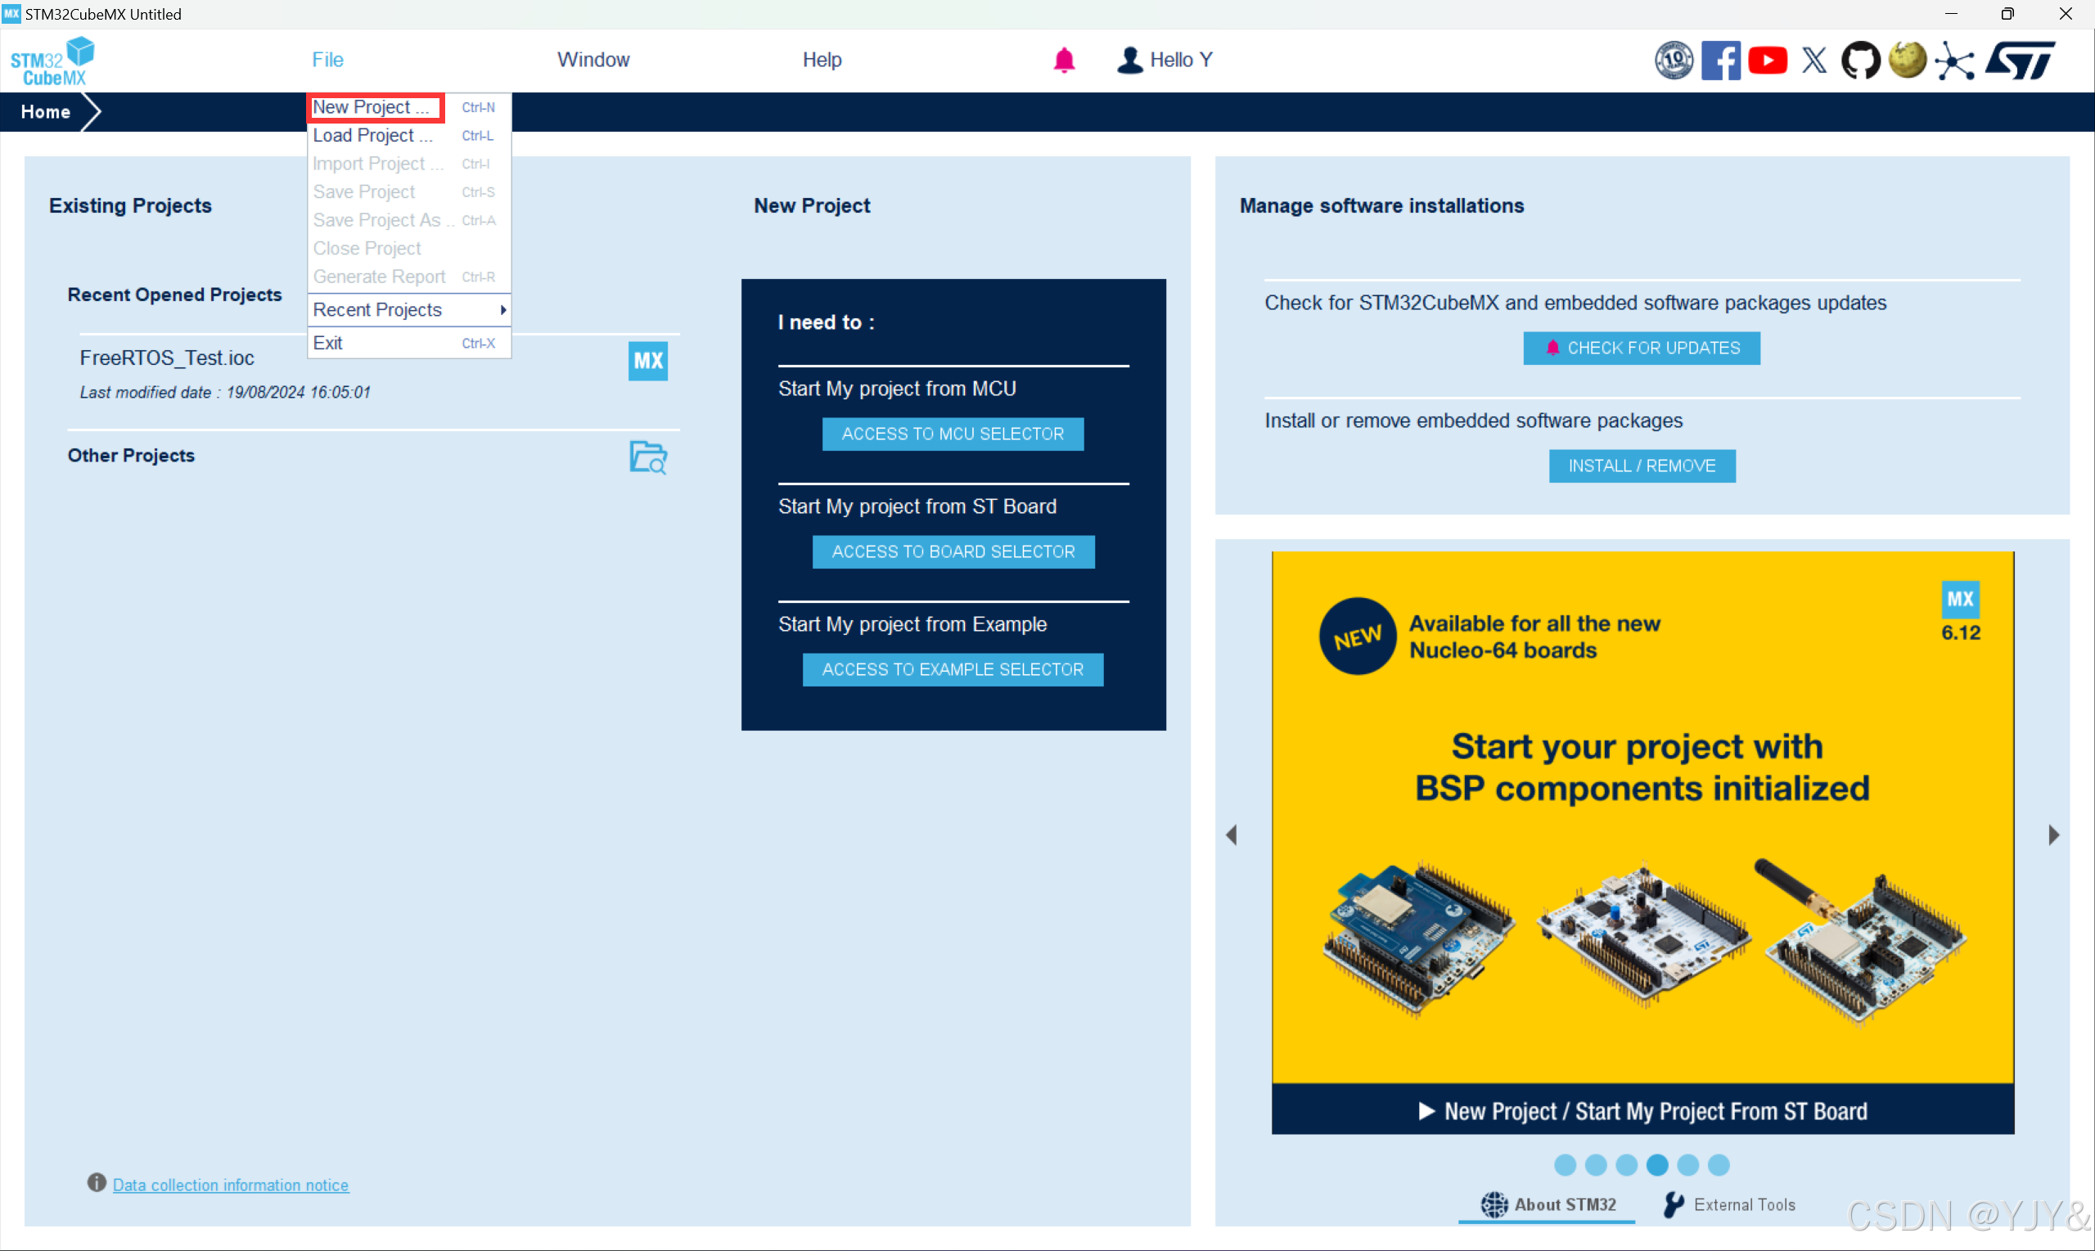Browse other projects via folder search icon
This screenshot has width=2095, height=1251.
coord(647,457)
